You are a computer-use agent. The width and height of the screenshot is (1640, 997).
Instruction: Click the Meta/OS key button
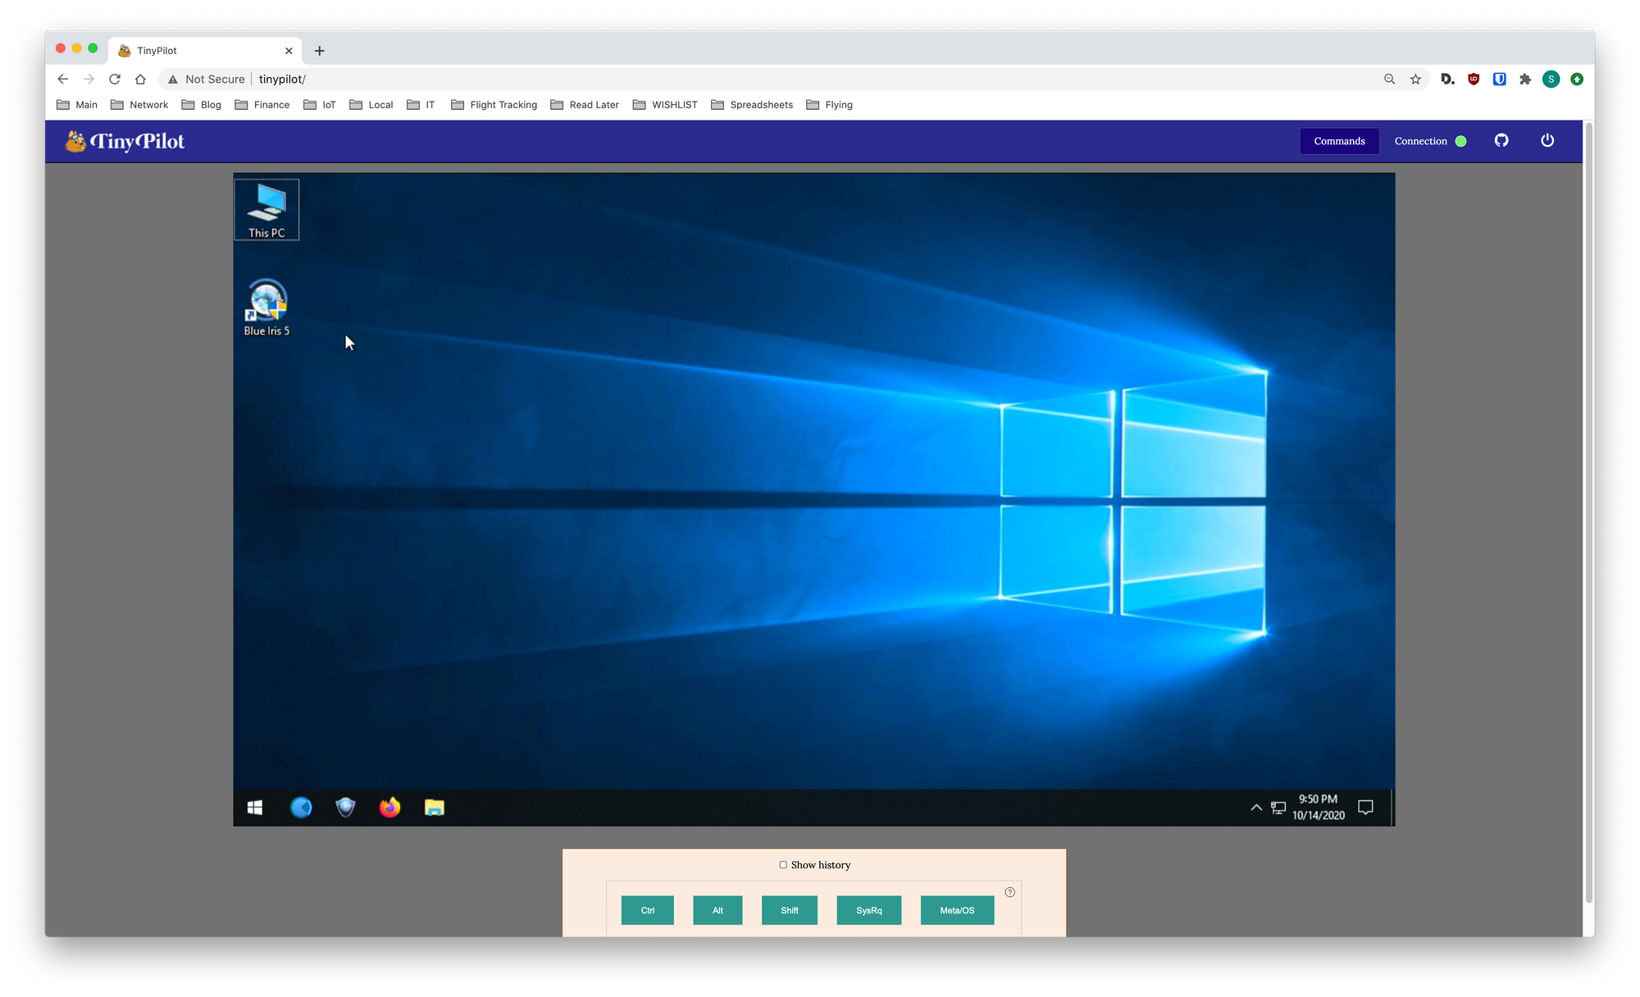click(x=957, y=910)
